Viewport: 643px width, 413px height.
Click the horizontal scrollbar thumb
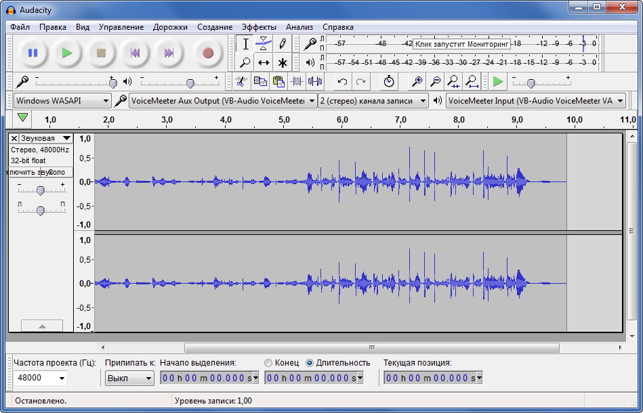point(371,347)
